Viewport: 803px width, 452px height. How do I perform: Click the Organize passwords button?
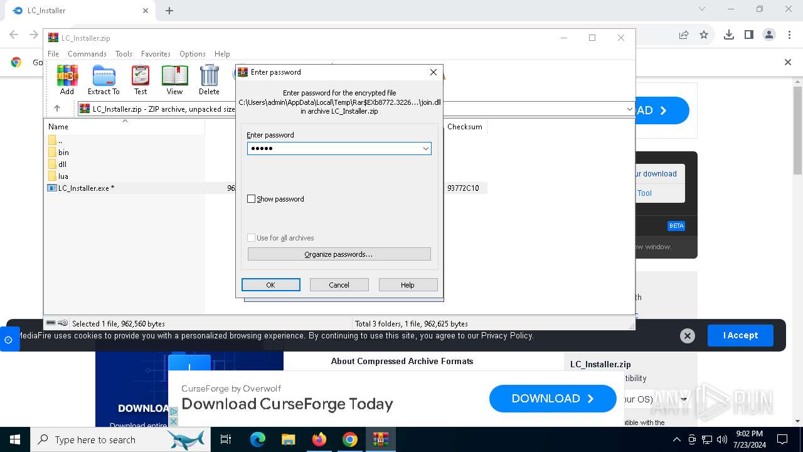(x=339, y=254)
